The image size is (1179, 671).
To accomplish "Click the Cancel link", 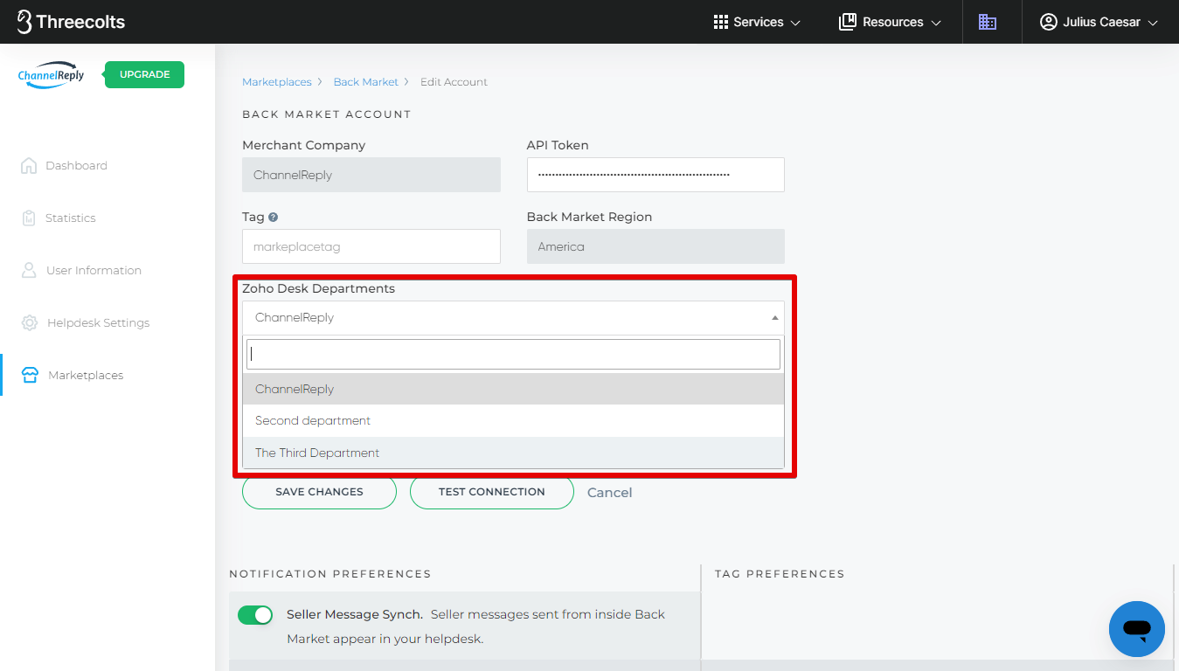I will (x=609, y=493).
